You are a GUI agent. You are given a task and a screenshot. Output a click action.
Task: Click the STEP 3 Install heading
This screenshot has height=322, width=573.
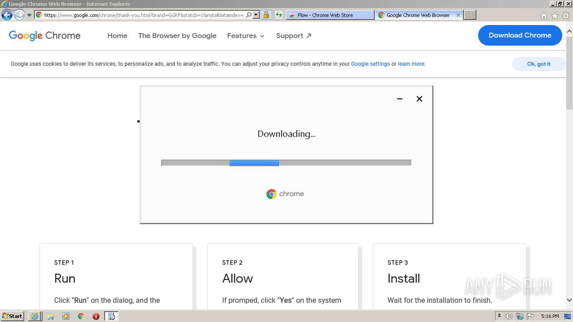point(404,278)
